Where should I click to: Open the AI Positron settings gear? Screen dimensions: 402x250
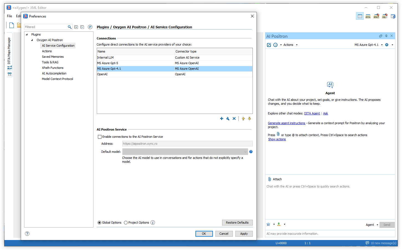tap(387, 45)
